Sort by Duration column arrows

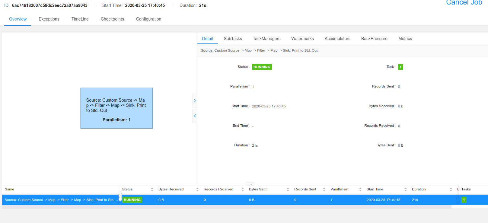(x=451, y=190)
